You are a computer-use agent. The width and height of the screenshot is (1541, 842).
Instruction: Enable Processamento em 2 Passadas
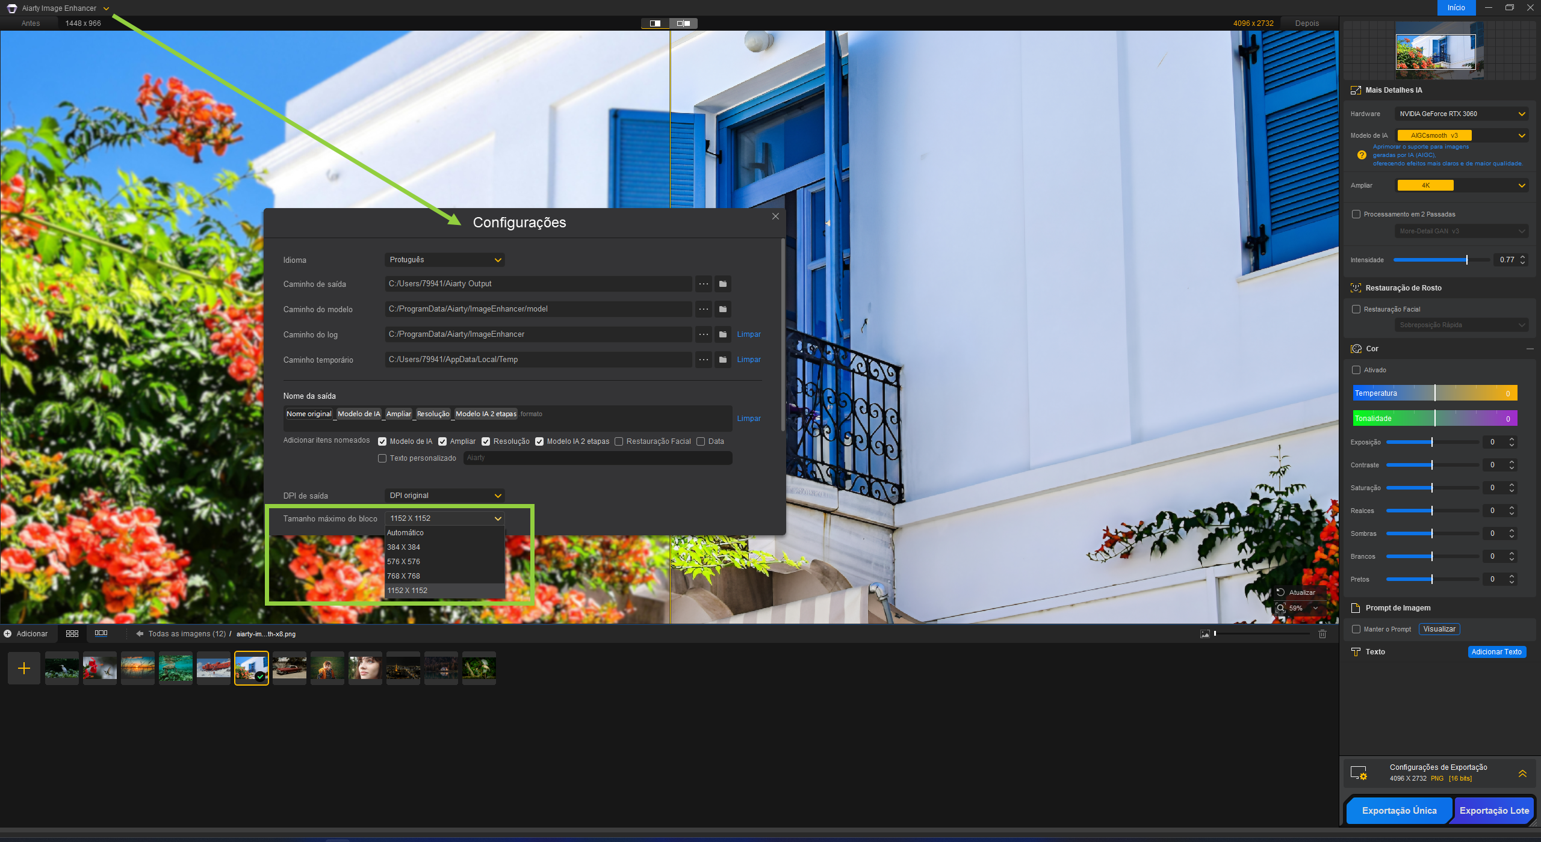tap(1356, 214)
